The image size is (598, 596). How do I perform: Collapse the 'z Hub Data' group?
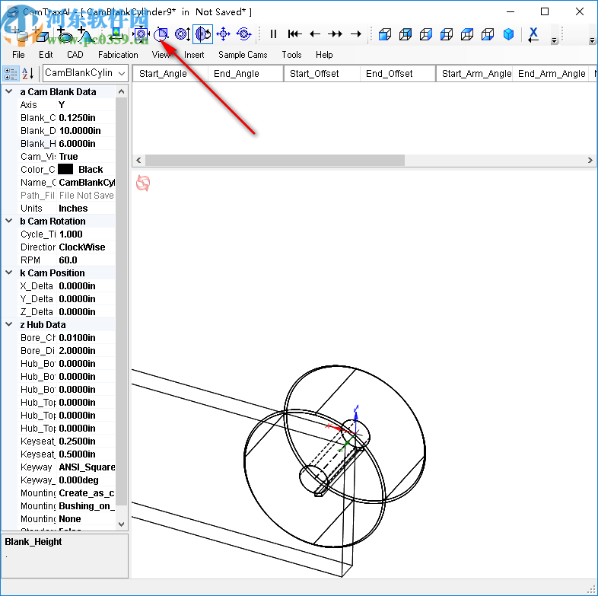tap(9, 325)
